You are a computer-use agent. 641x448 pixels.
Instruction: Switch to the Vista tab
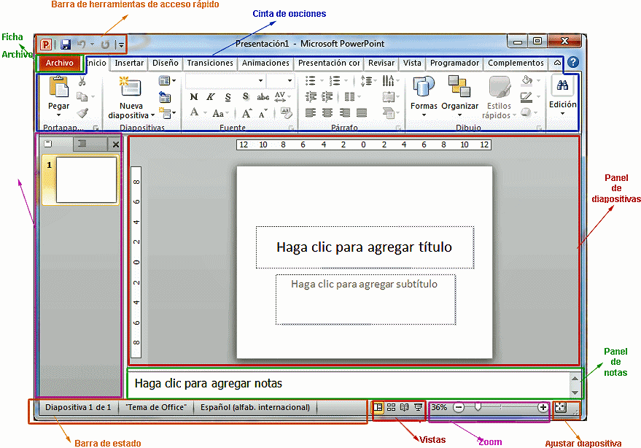(412, 63)
